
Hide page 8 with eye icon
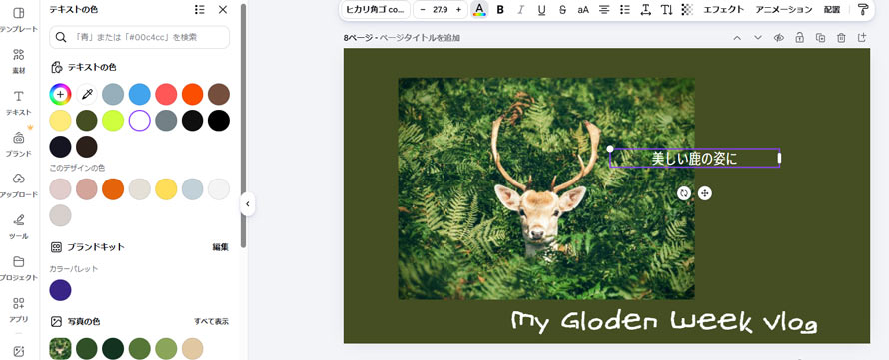[x=779, y=38]
